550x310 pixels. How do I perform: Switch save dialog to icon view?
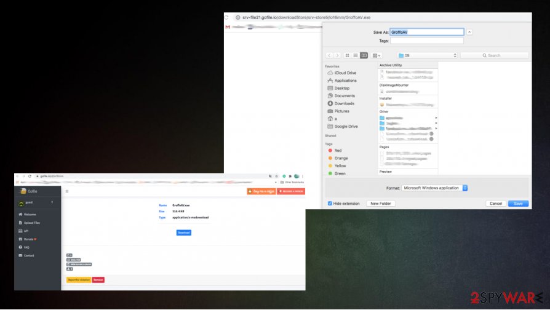point(347,55)
